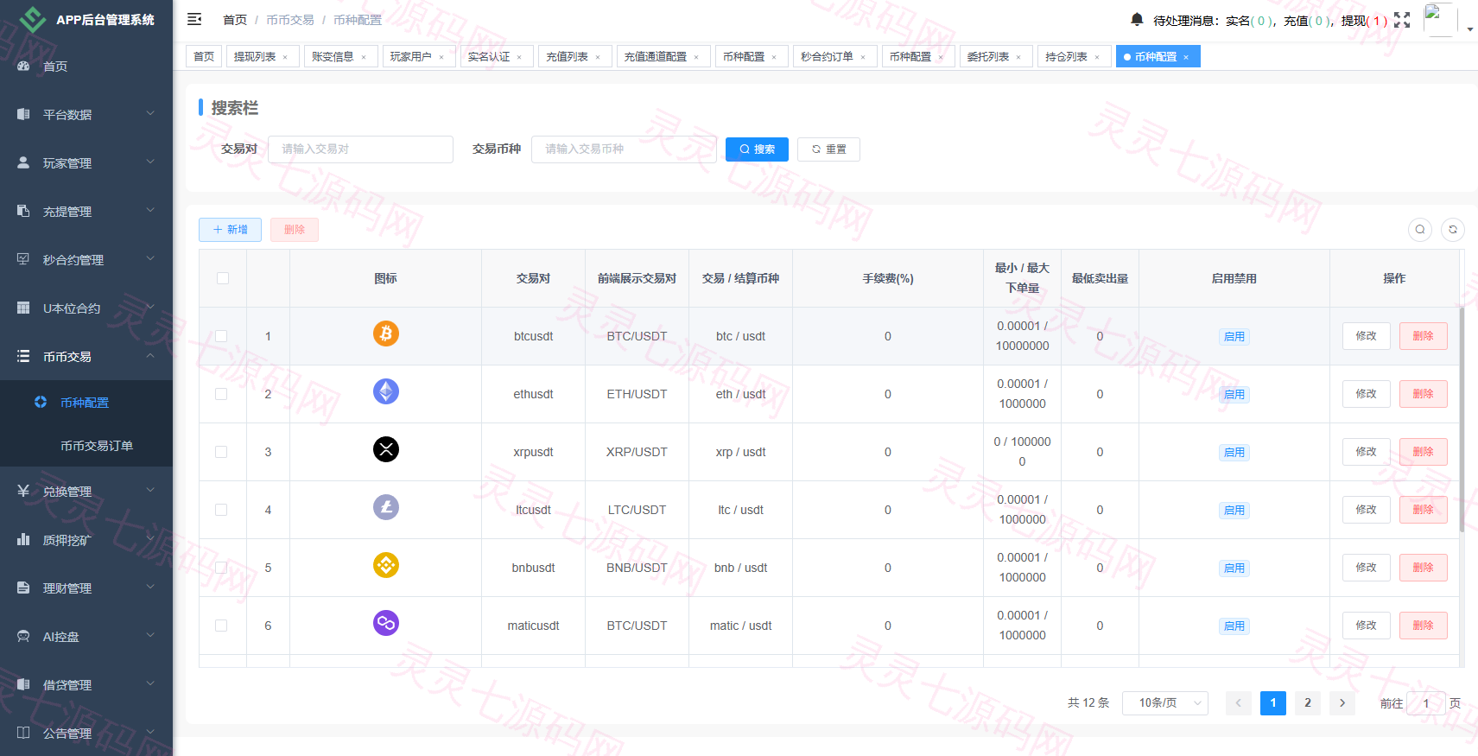Click the Matic coin icon
Viewport: 1478px width, 756px height.
386,623
